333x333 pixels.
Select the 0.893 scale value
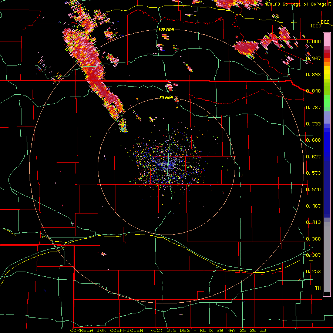point(313,74)
